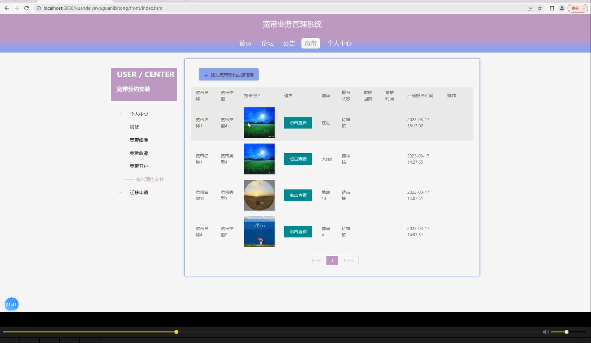Viewport: 591px width, 343px height.
Task: Click the 活动报名时间 column header
Action: (x=420, y=95)
